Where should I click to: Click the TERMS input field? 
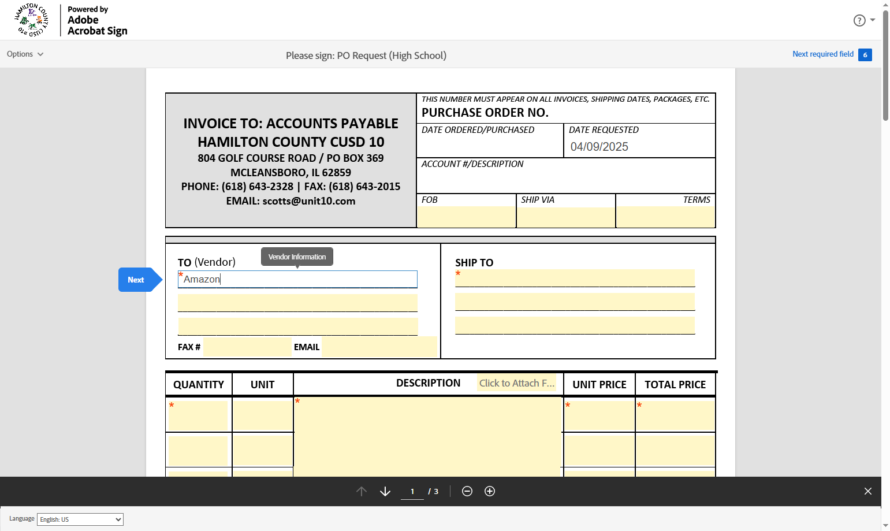pos(666,217)
